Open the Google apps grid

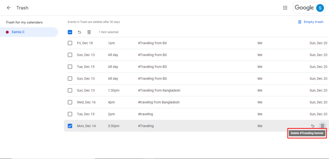click(x=285, y=8)
